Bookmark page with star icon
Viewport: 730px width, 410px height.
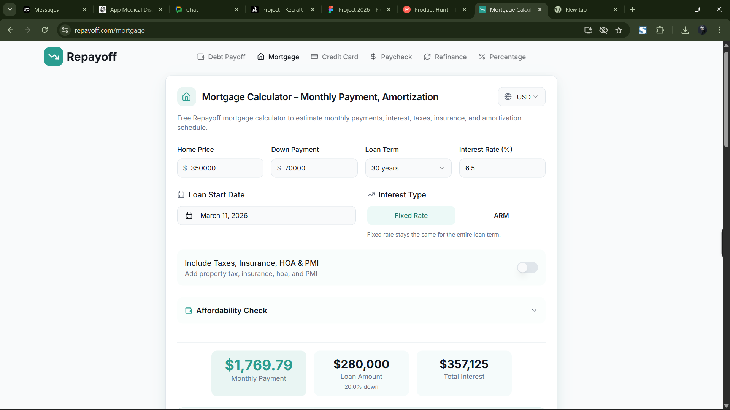pyautogui.click(x=619, y=30)
